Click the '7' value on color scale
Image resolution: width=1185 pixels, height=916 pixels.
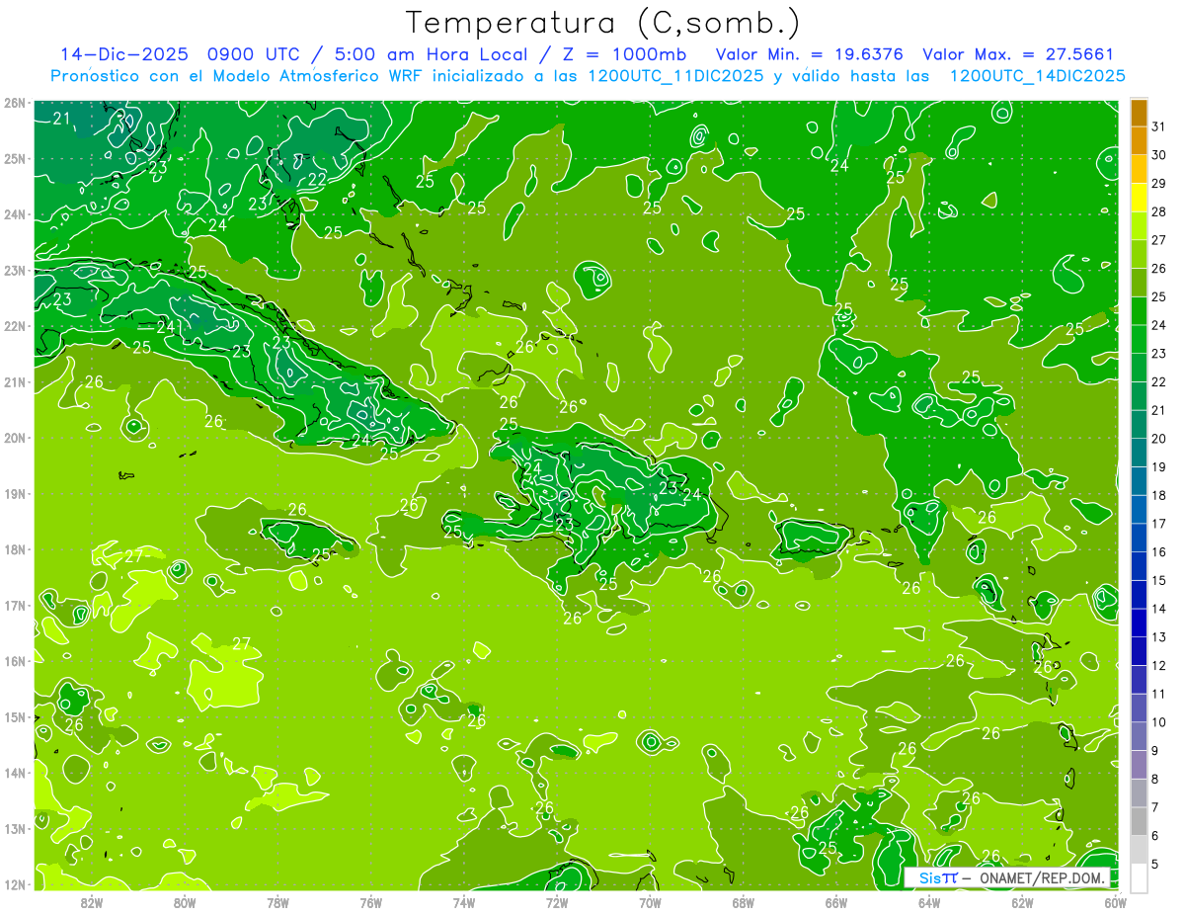[1155, 808]
